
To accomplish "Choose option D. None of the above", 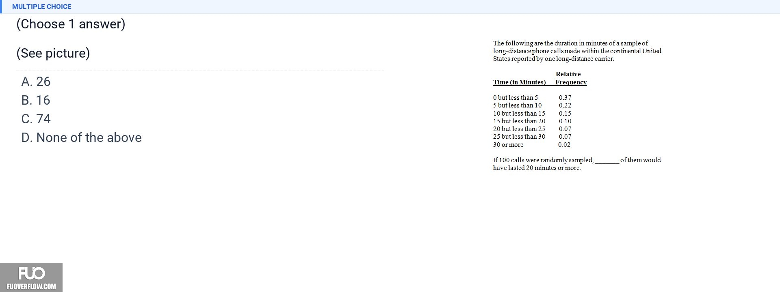I will (x=81, y=137).
